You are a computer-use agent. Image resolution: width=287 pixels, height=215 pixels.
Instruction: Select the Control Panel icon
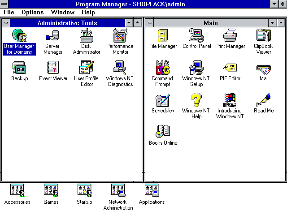click(196, 35)
